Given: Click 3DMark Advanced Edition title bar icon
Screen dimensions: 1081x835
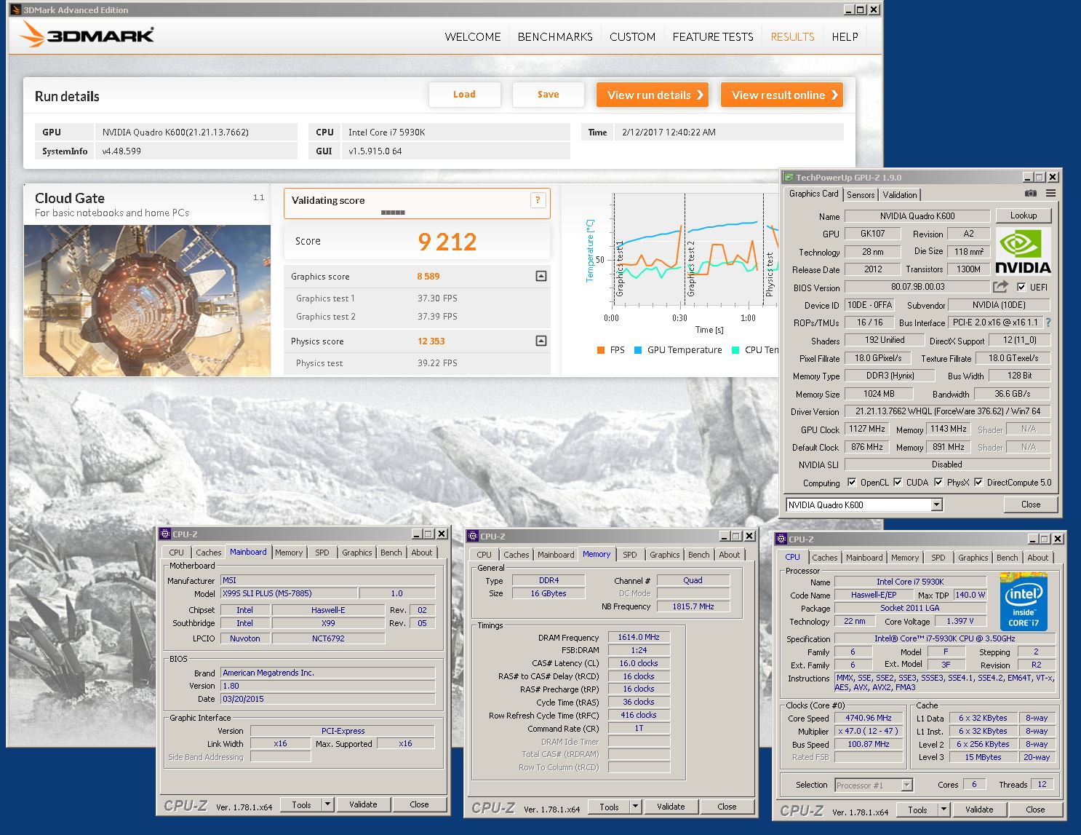Looking at the screenshot, I should click(15, 9).
